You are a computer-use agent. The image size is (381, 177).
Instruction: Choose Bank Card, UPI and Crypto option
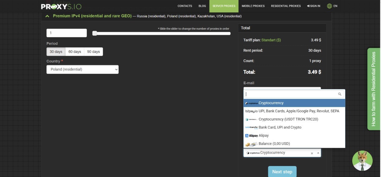pos(294,127)
